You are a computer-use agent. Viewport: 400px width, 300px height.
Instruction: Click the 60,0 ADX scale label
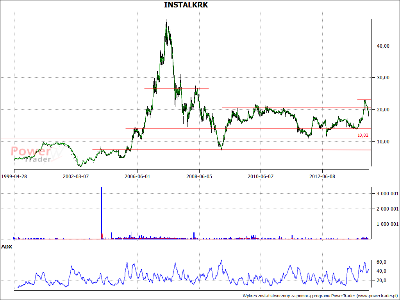point(382,262)
